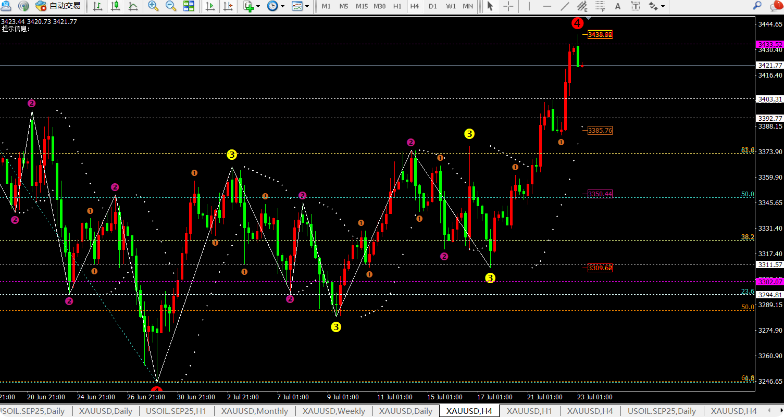The height and width of the screenshot is (417, 784).
Task: Select the Fibonacci retracement tool
Action: (x=600, y=6)
